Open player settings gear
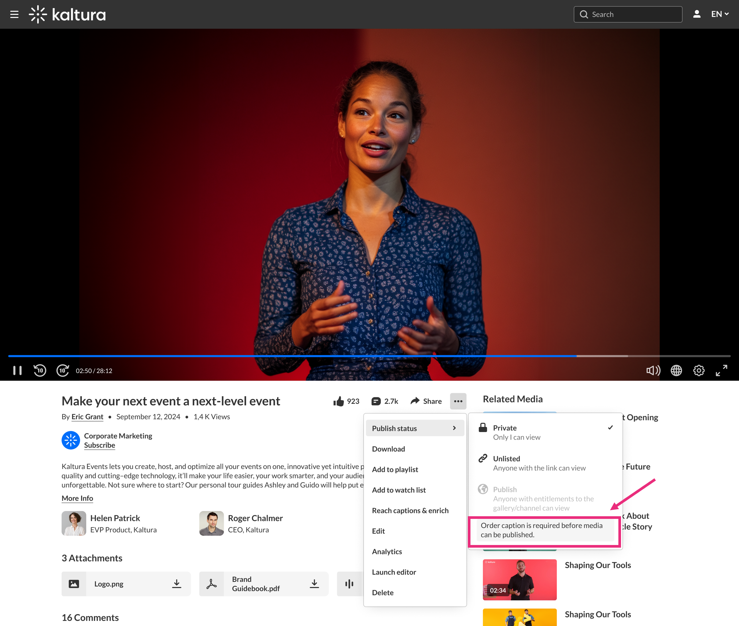Viewport: 739px width, 626px height. coord(698,370)
